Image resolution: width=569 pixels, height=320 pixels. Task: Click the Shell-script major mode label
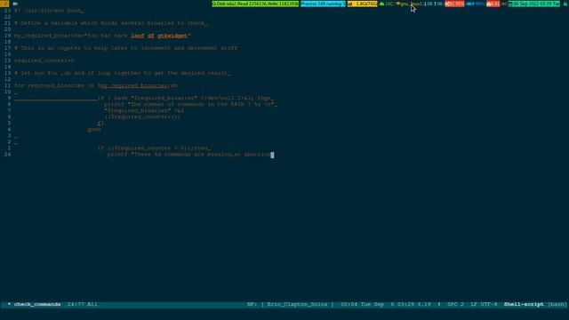524,304
